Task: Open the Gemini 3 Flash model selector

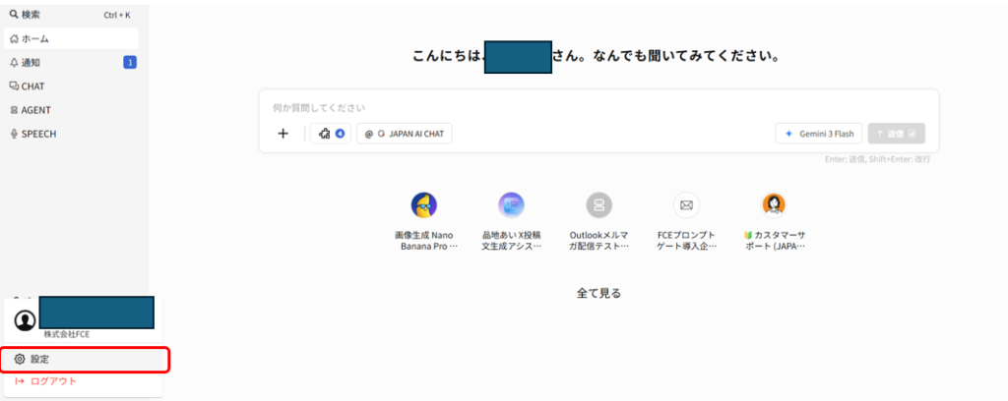Action: 820,134
